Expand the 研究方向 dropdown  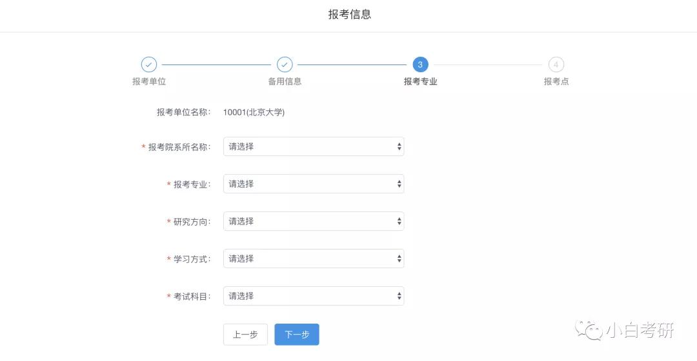pyautogui.click(x=314, y=221)
